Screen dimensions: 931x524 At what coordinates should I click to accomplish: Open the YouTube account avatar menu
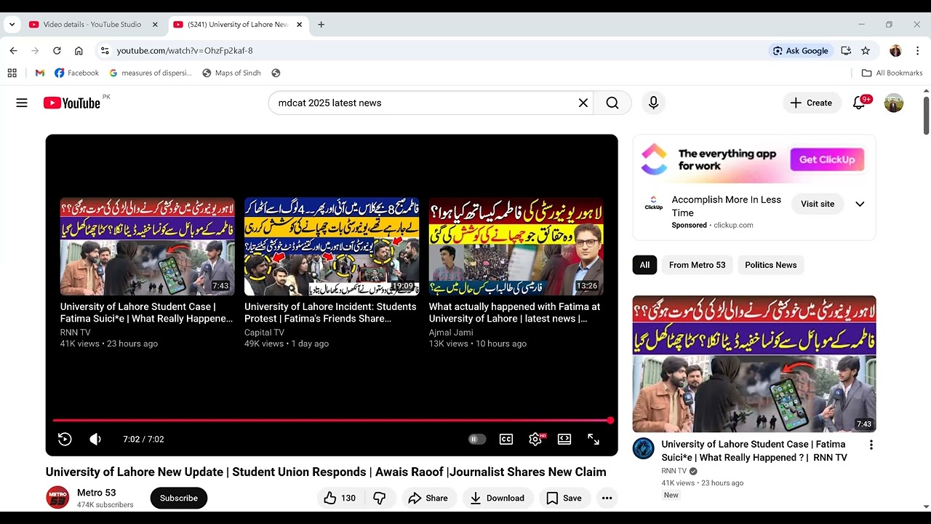[894, 103]
